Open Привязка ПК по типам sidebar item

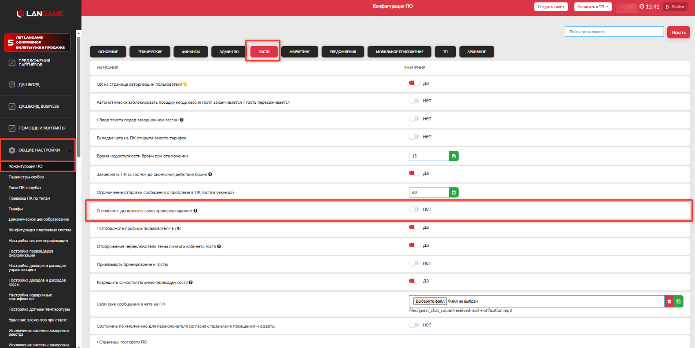[29, 198]
